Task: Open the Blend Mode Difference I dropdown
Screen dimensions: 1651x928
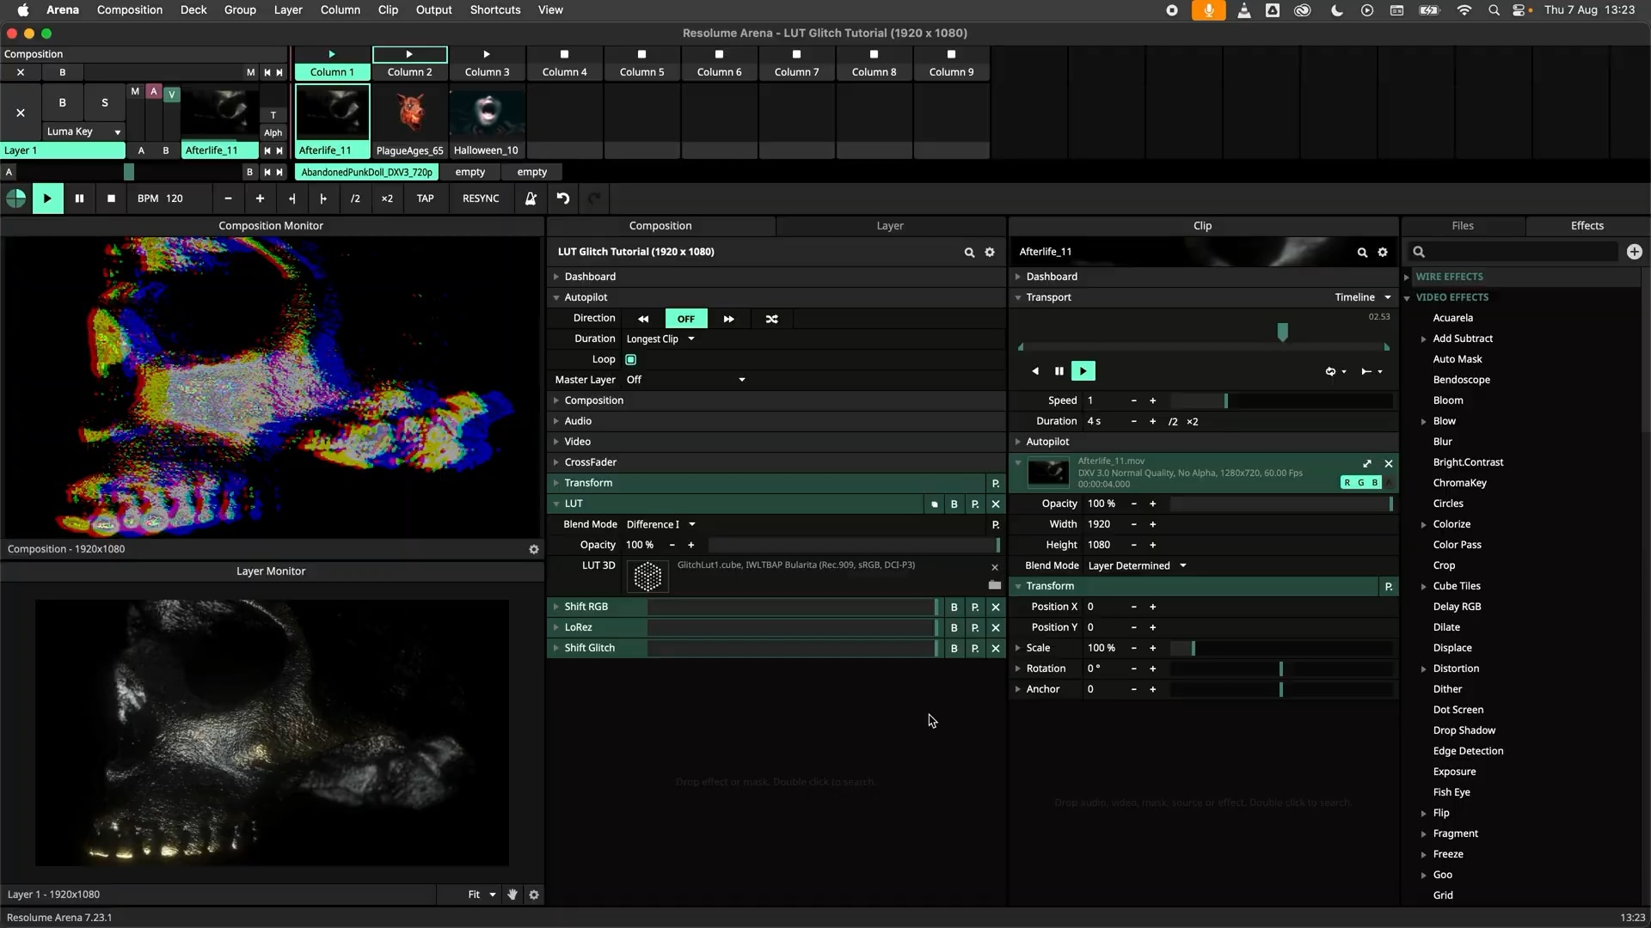Action: pyautogui.click(x=660, y=525)
